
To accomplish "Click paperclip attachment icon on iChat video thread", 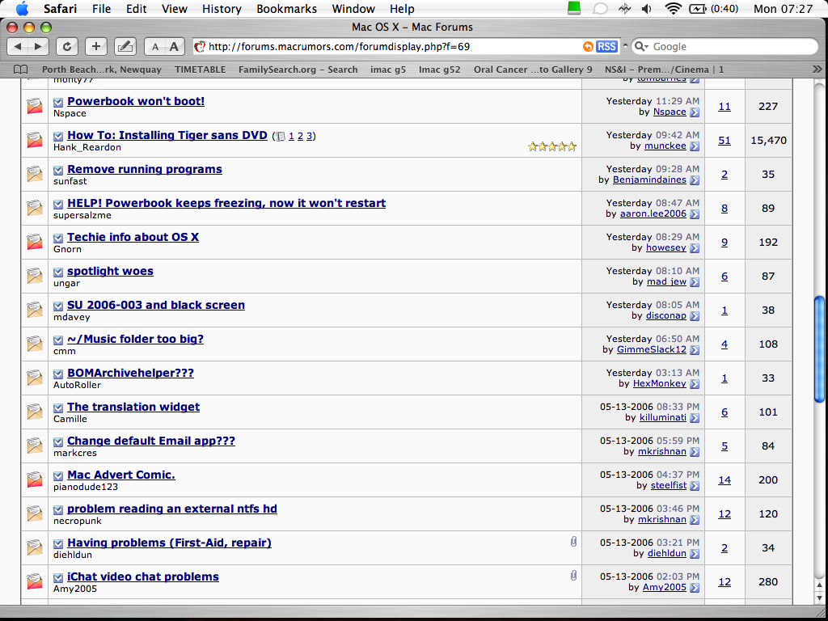I will (x=573, y=575).
